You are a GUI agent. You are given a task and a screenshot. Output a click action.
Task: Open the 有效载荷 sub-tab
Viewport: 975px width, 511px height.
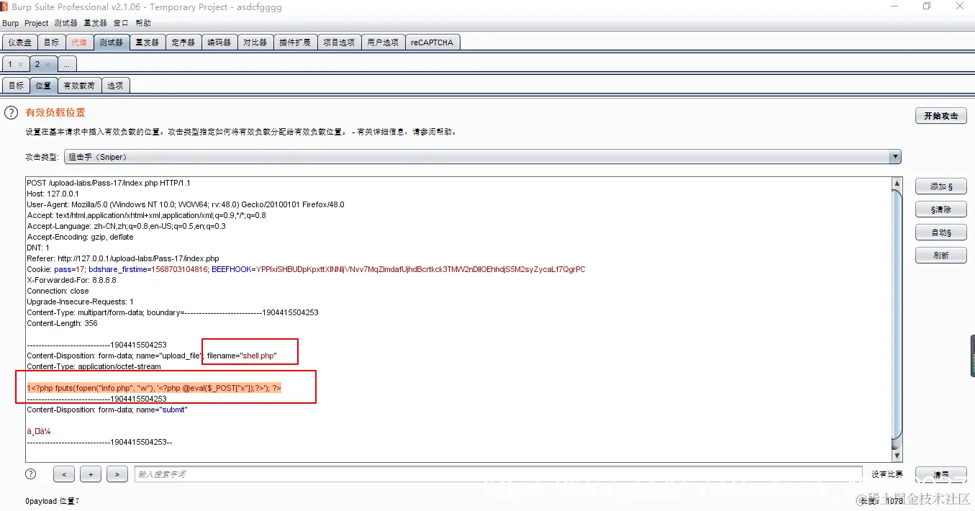79,86
